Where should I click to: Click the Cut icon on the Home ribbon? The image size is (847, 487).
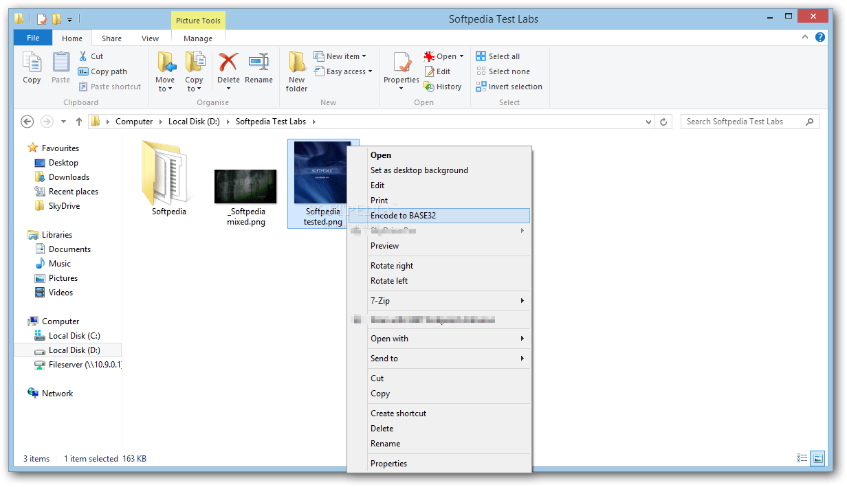(x=84, y=56)
